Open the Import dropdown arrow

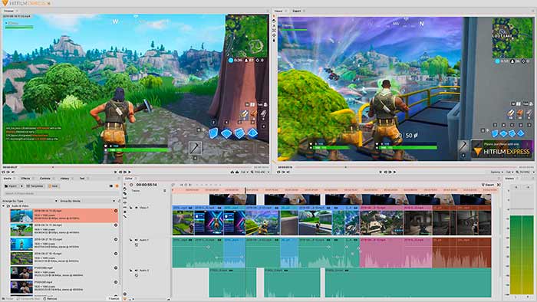[x=21, y=186]
